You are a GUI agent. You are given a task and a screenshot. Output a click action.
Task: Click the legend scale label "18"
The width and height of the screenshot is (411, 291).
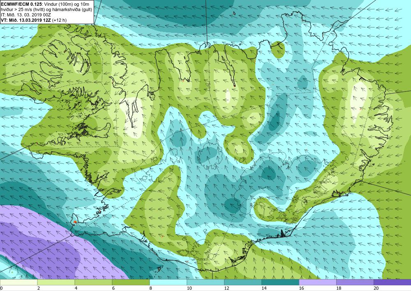(x=339, y=288)
